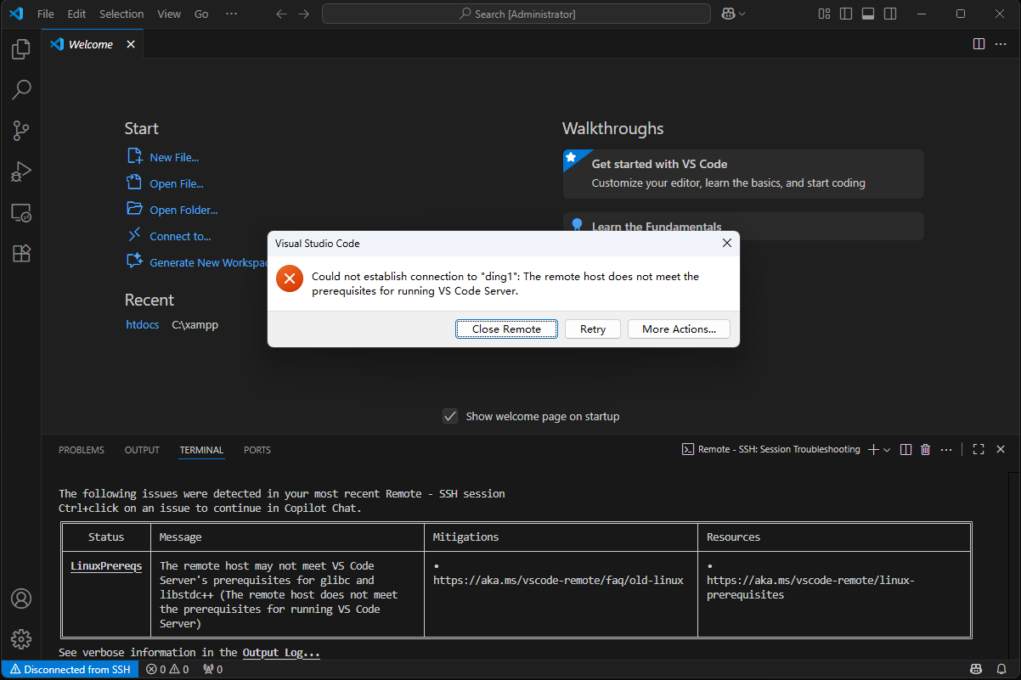Click the More Actions... button

tap(679, 329)
